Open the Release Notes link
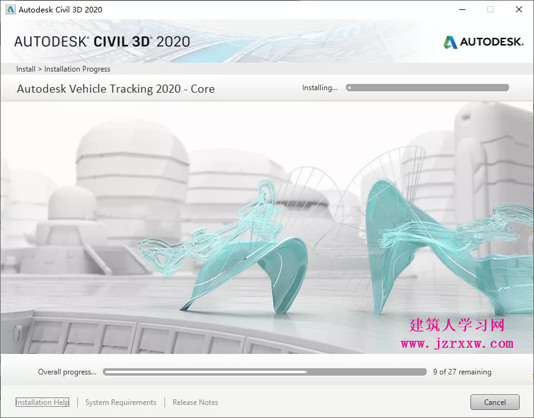The width and height of the screenshot is (534, 418). (195, 402)
